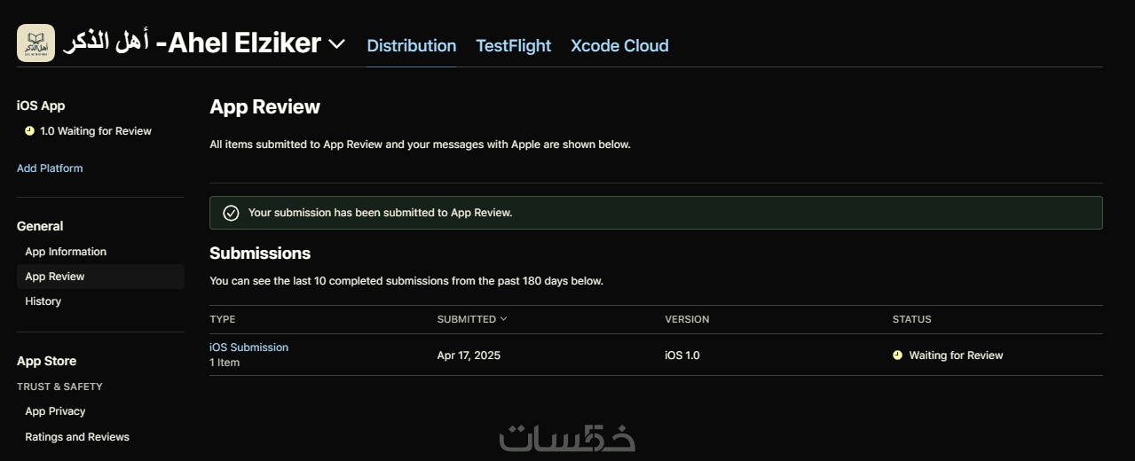The height and width of the screenshot is (461, 1135).
Task: Select App Information in the General section
Action: click(x=66, y=252)
